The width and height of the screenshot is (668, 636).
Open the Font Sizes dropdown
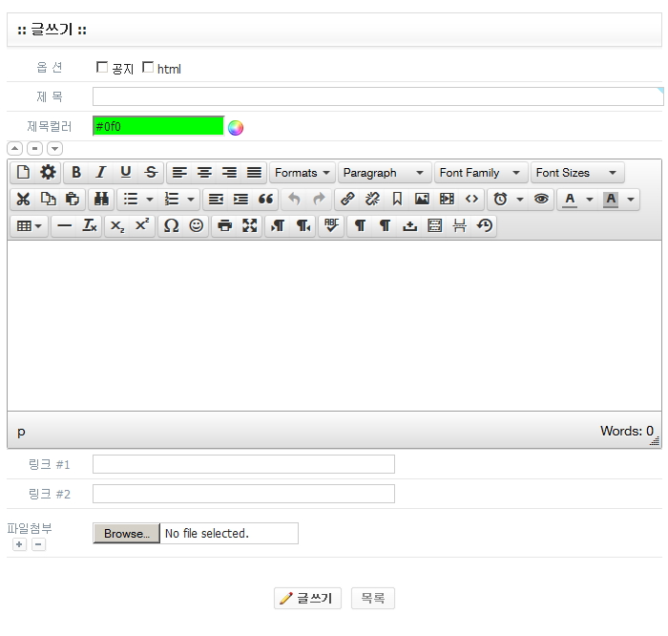click(x=577, y=173)
